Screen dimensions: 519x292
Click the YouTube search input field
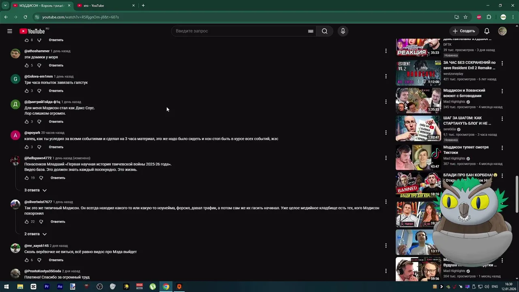240,31
